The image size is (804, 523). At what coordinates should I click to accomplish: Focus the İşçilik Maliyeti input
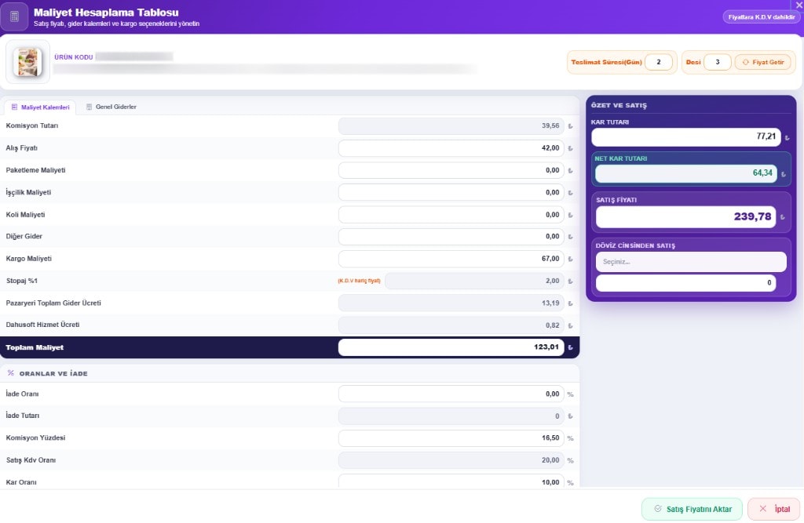pyautogui.click(x=451, y=192)
